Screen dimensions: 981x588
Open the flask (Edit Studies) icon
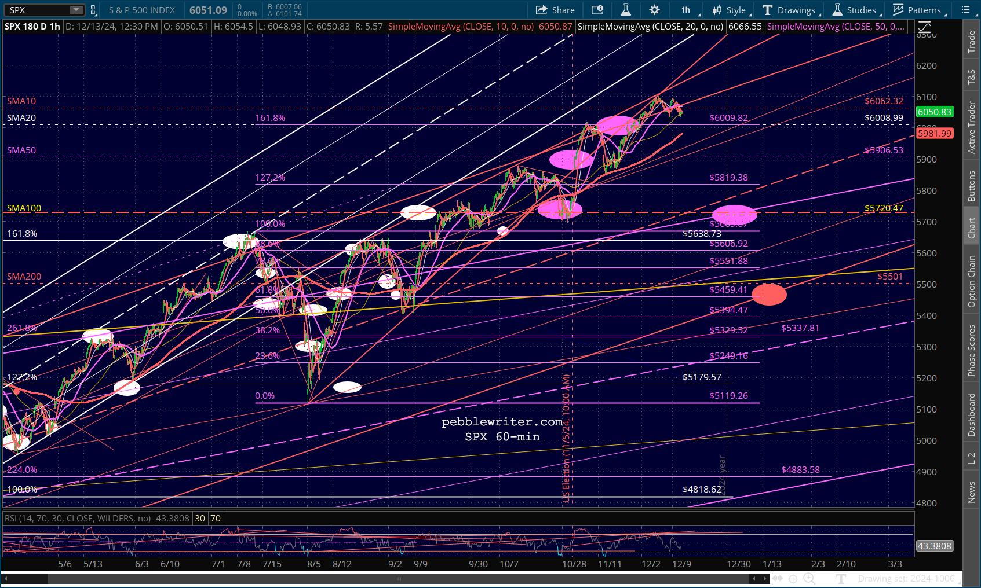coord(626,10)
